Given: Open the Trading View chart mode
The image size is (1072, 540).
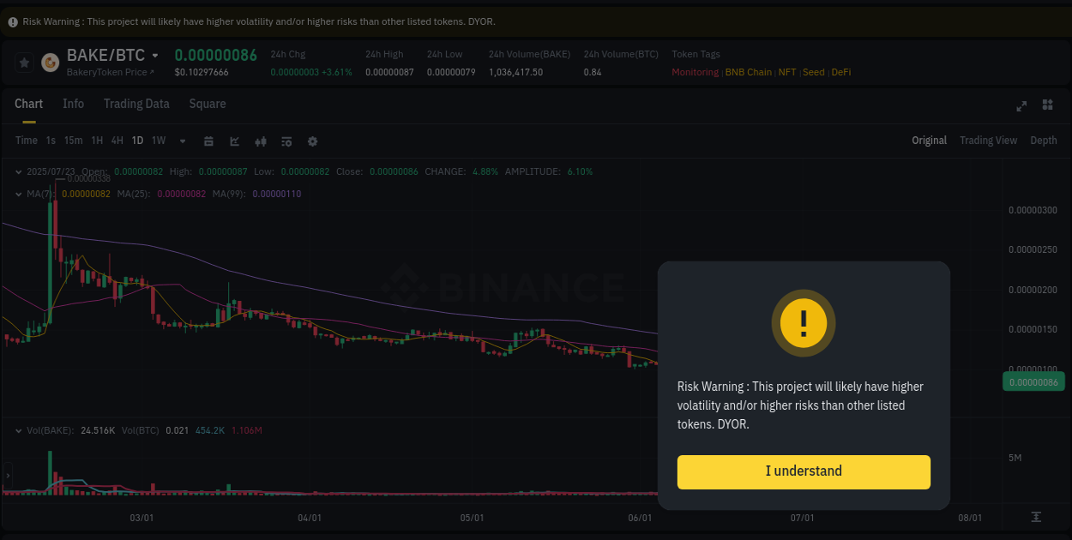Looking at the screenshot, I should click(988, 140).
